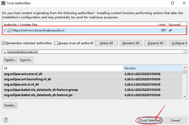Expand the mirrors.tuna.tsinghua.edu.cn tree node
Screen dimensions: 189x125
pyautogui.click(x=5, y=30)
